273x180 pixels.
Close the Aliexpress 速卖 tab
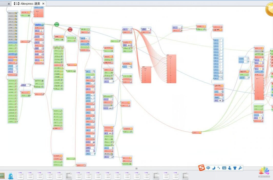[43, 4]
